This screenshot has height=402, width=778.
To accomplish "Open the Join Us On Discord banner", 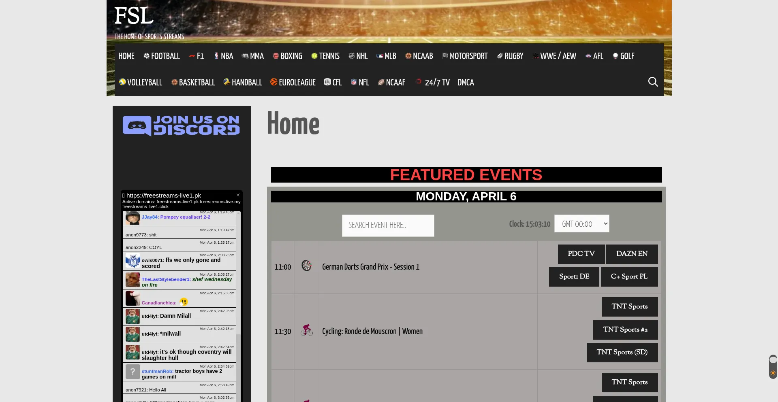I will pos(181,125).
